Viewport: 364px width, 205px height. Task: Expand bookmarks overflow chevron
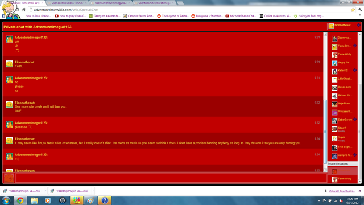(x=360, y=15)
